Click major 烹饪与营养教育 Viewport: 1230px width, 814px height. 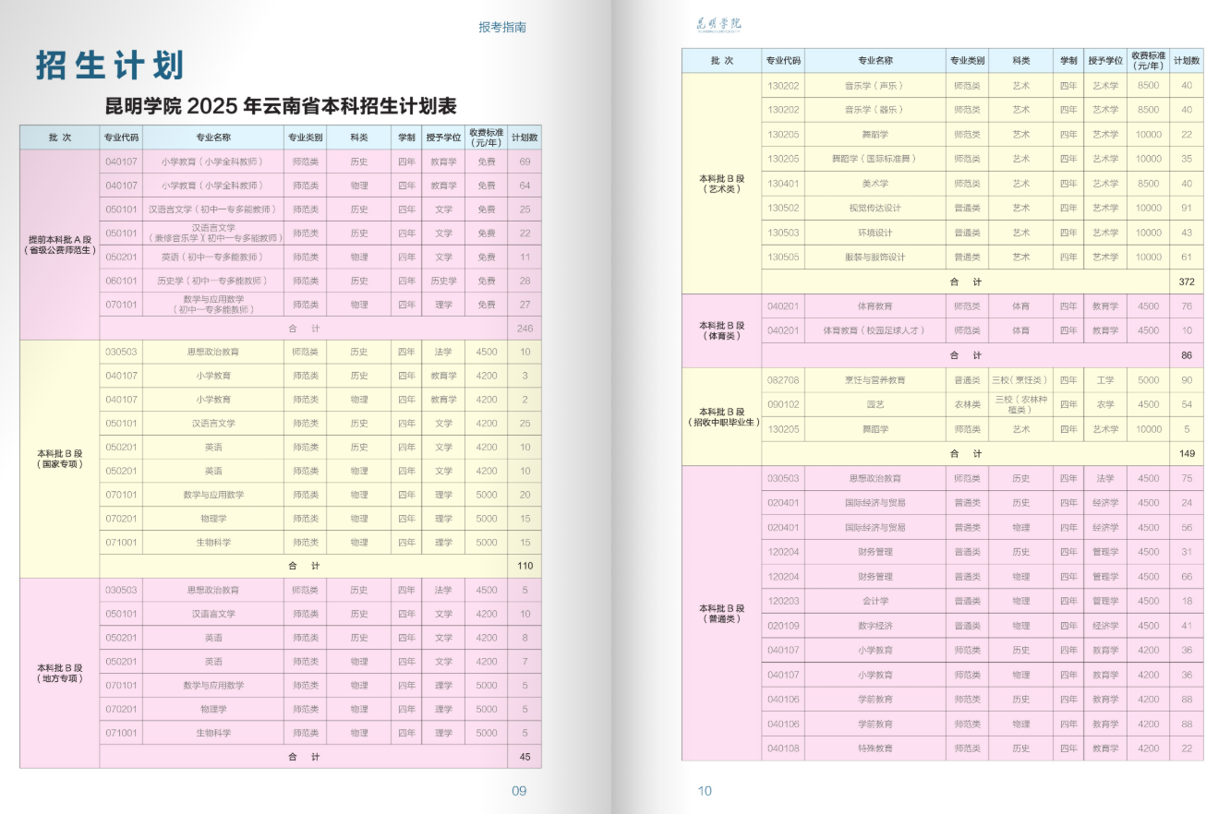pyautogui.click(x=874, y=379)
